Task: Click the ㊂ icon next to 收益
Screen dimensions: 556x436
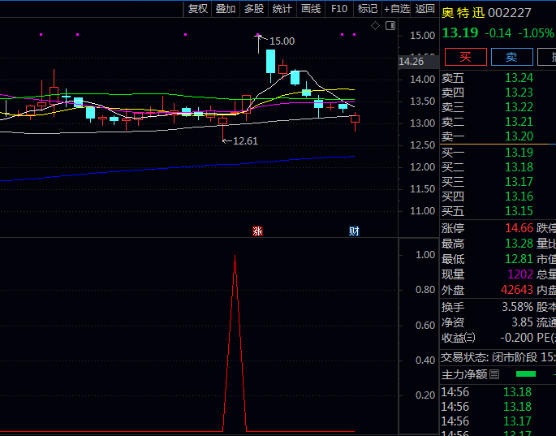Action: pos(471,338)
